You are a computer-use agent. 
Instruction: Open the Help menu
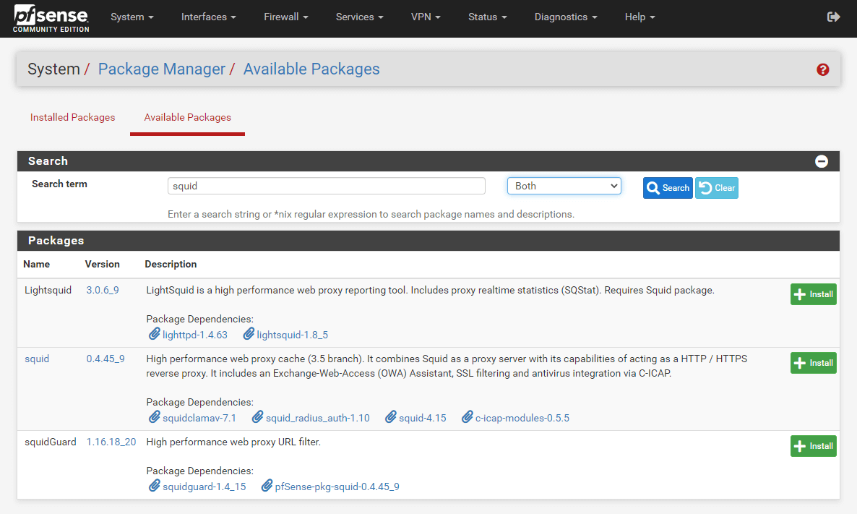point(639,17)
